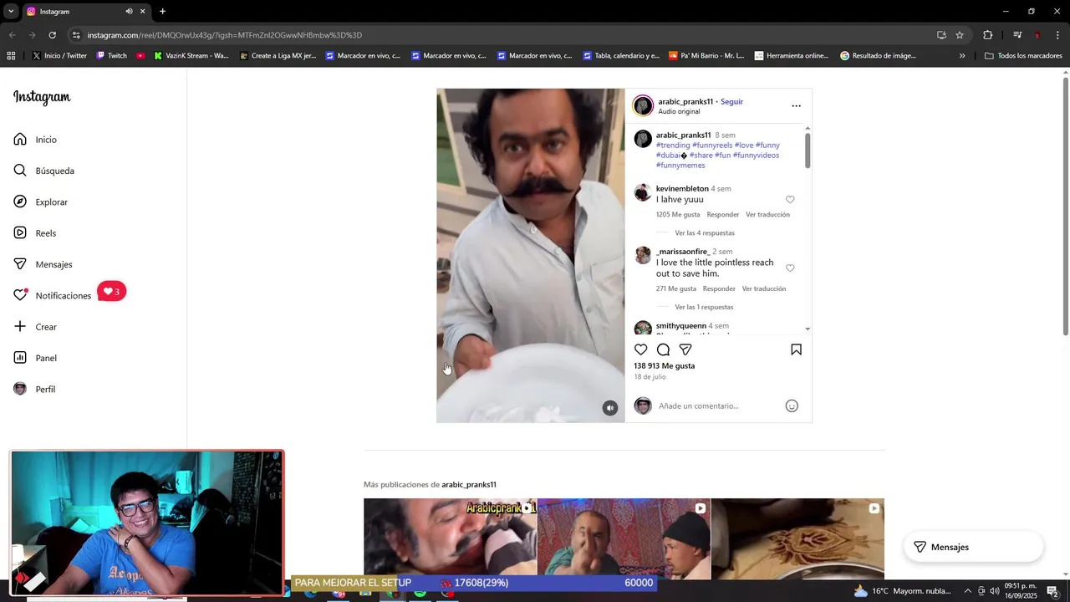
Task: Like the reel with heart icon
Action: pos(640,349)
